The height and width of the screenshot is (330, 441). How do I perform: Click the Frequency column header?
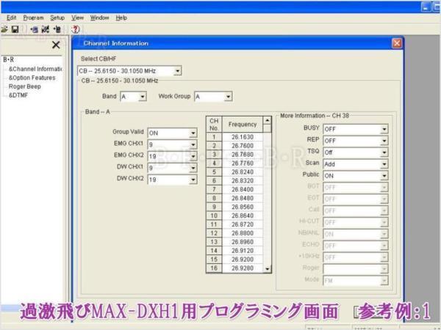[x=243, y=125]
